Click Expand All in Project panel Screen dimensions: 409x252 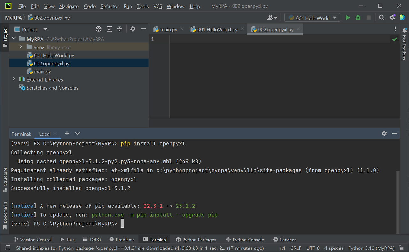click(x=109, y=29)
